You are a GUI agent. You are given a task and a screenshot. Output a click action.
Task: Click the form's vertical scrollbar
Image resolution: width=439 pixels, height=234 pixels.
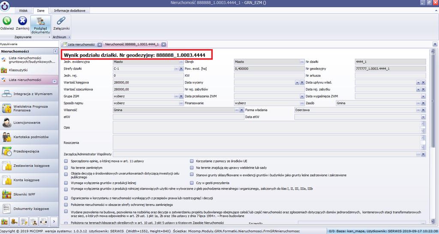[433, 136]
